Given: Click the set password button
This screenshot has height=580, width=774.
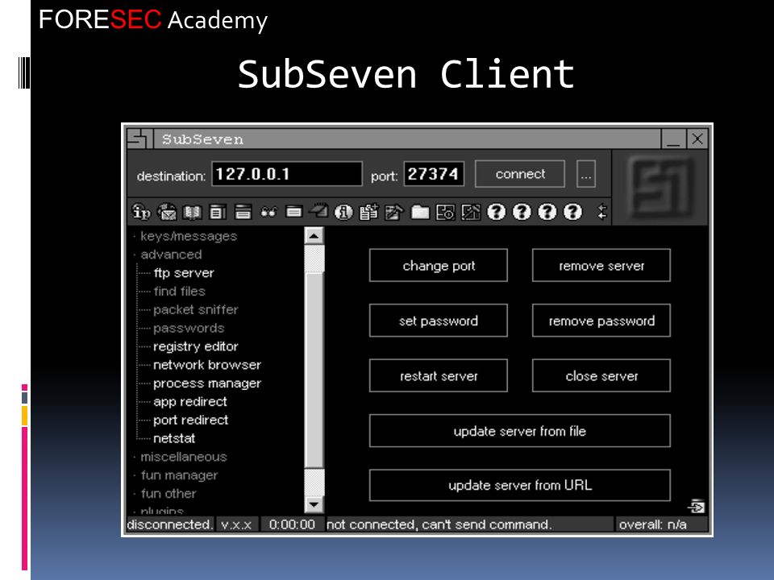Looking at the screenshot, I should point(439,321).
